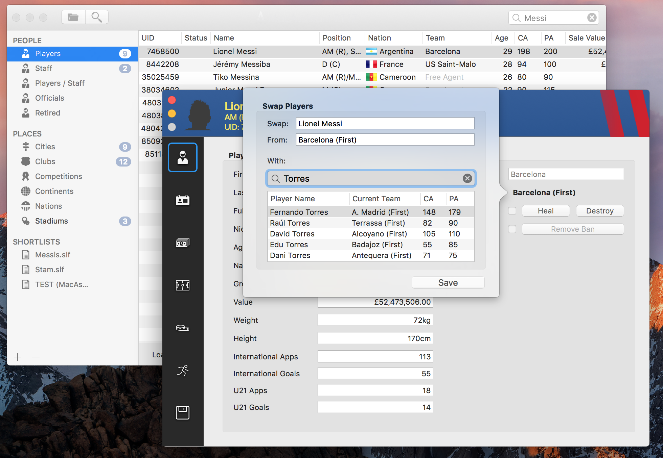Select Dani Torres in swap list
Screen dimensions: 663x458
click(371, 255)
